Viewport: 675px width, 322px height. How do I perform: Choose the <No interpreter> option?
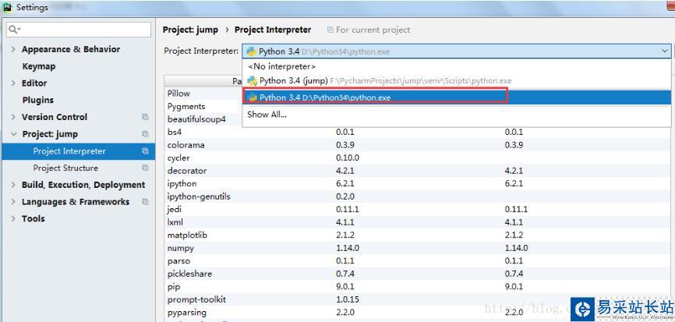(x=456, y=66)
